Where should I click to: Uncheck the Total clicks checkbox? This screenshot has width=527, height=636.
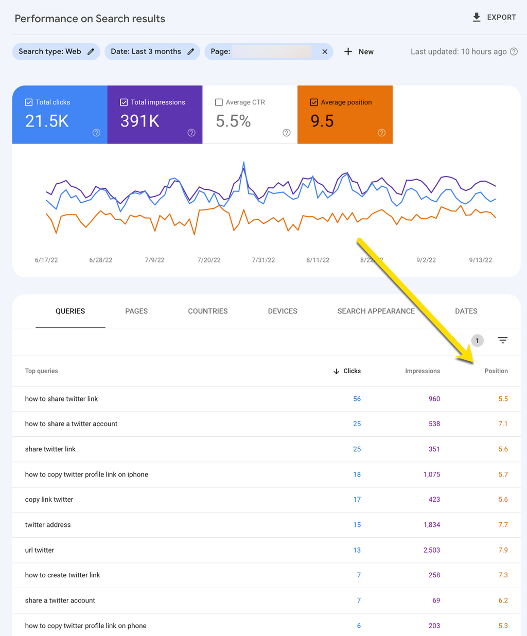pyautogui.click(x=29, y=102)
